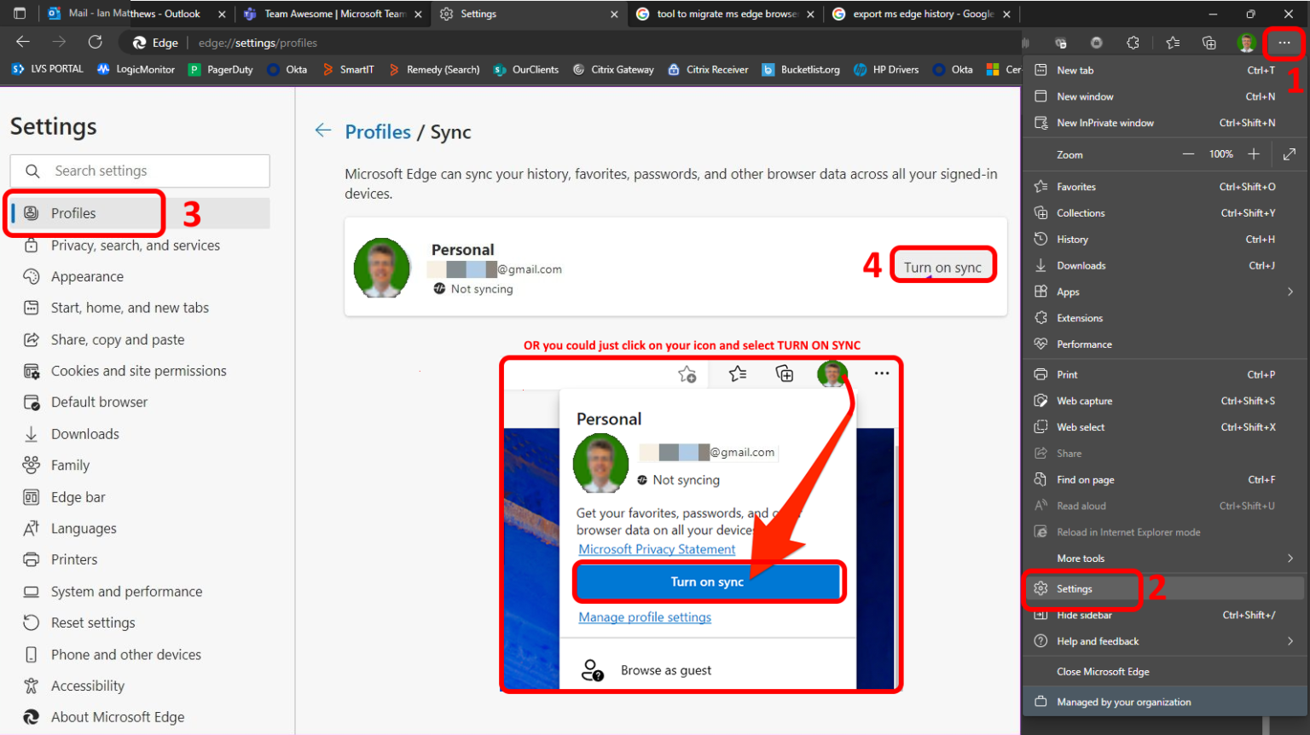Reload the page with the refresh icon
Image resolution: width=1310 pixels, height=735 pixels.
pyautogui.click(x=95, y=42)
